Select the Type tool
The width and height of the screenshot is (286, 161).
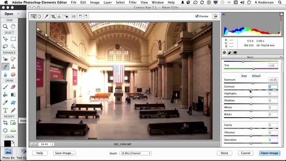(x=5, y=110)
